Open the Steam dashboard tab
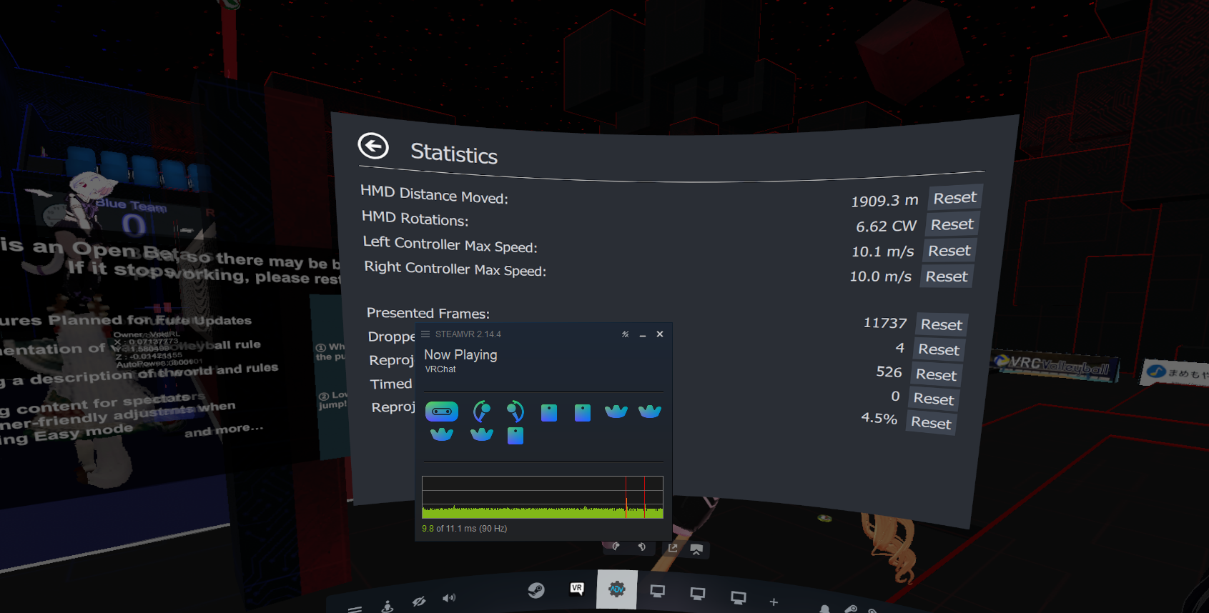Image resolution: width=1209 pixels, height=613 pixels. pos(536,590)
